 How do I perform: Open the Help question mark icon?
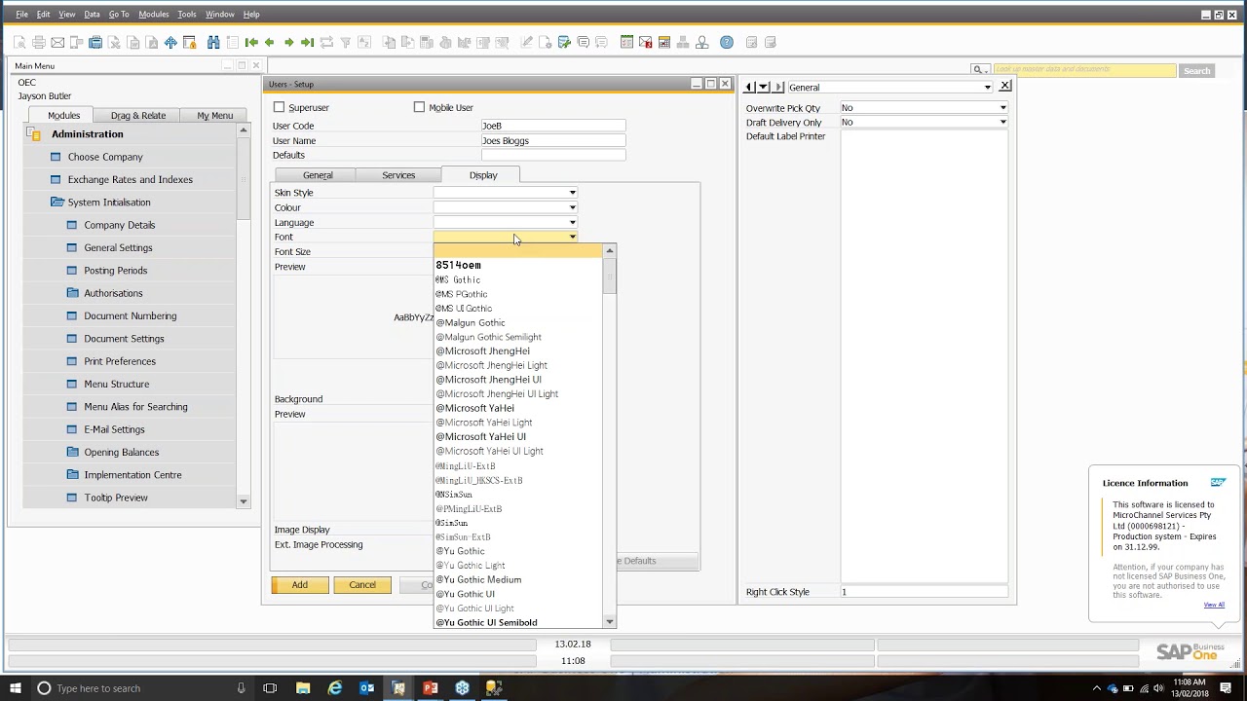click(x=726, y=42)
